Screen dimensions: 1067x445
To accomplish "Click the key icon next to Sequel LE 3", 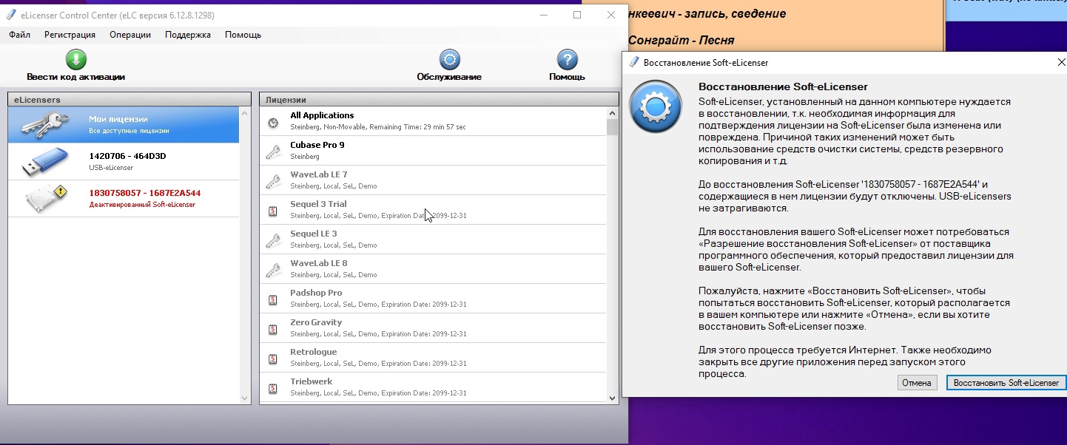I will (273, 240).
